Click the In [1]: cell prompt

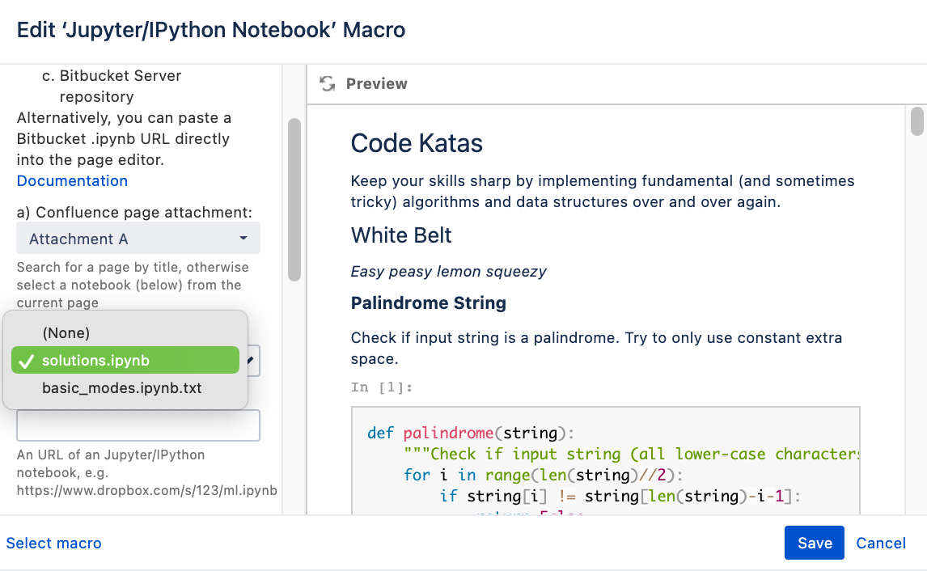pos(382,387)
